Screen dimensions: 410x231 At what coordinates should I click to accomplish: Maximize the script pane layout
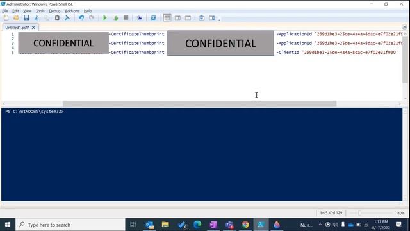pos(188,18)
